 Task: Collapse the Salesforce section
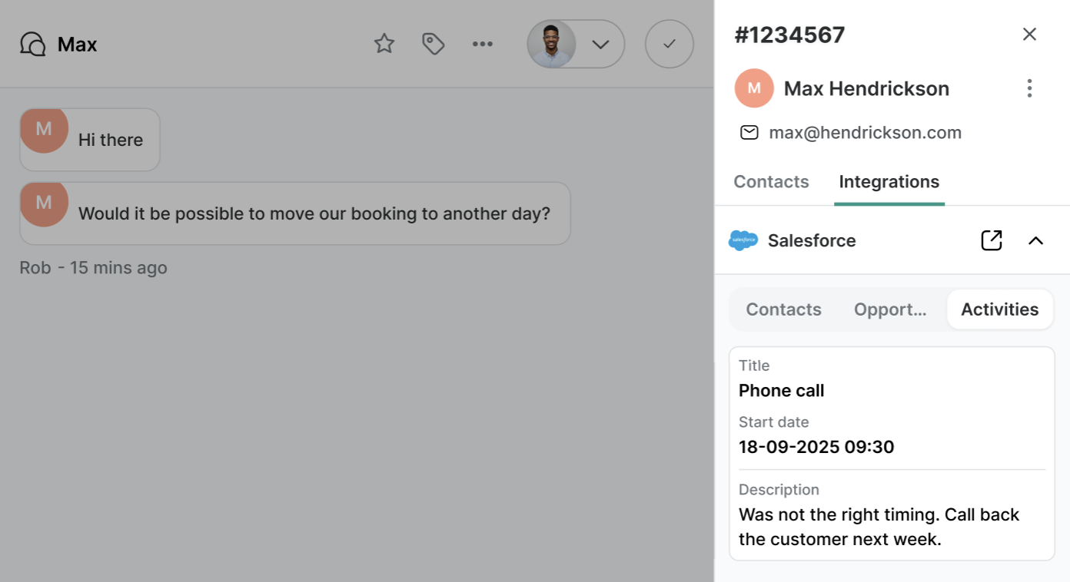1036,240
